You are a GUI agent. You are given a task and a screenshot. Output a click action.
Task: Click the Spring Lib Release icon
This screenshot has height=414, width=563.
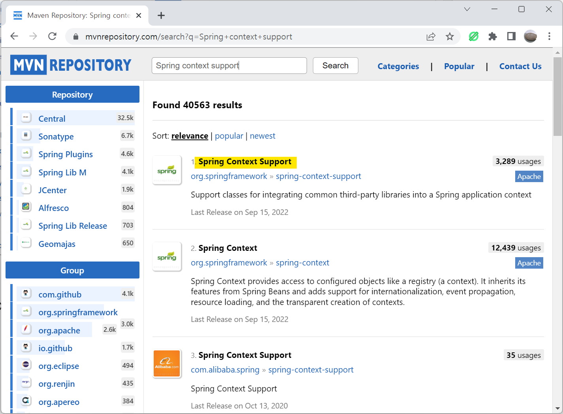click(26, 224)
